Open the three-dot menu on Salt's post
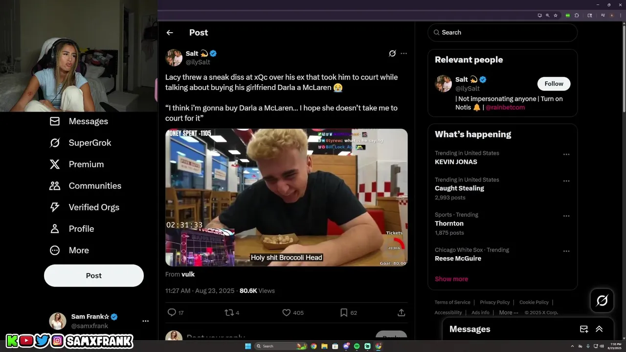626x352 pixels. pos(403,53)
